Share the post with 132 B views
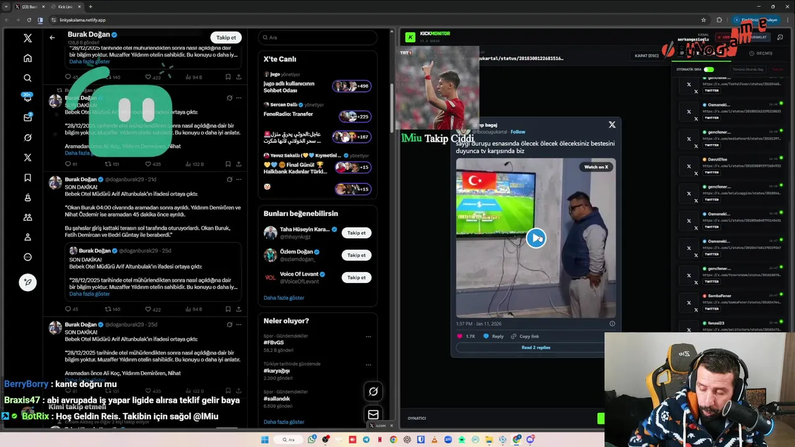The width and height of the screenshot is (795, 447). (238, 164)
